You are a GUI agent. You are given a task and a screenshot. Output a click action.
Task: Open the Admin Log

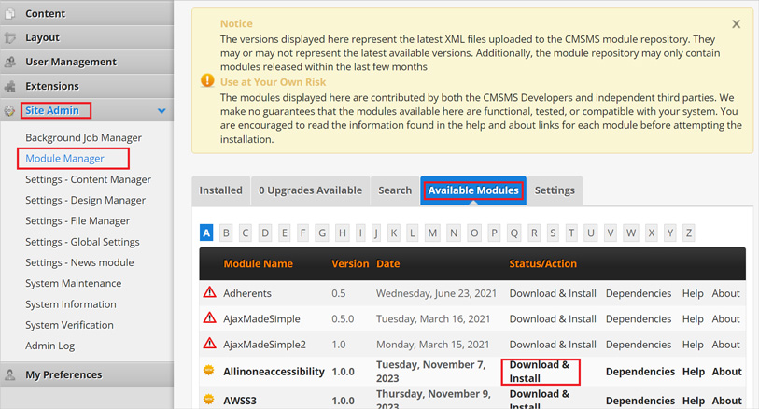click(49, 346)
